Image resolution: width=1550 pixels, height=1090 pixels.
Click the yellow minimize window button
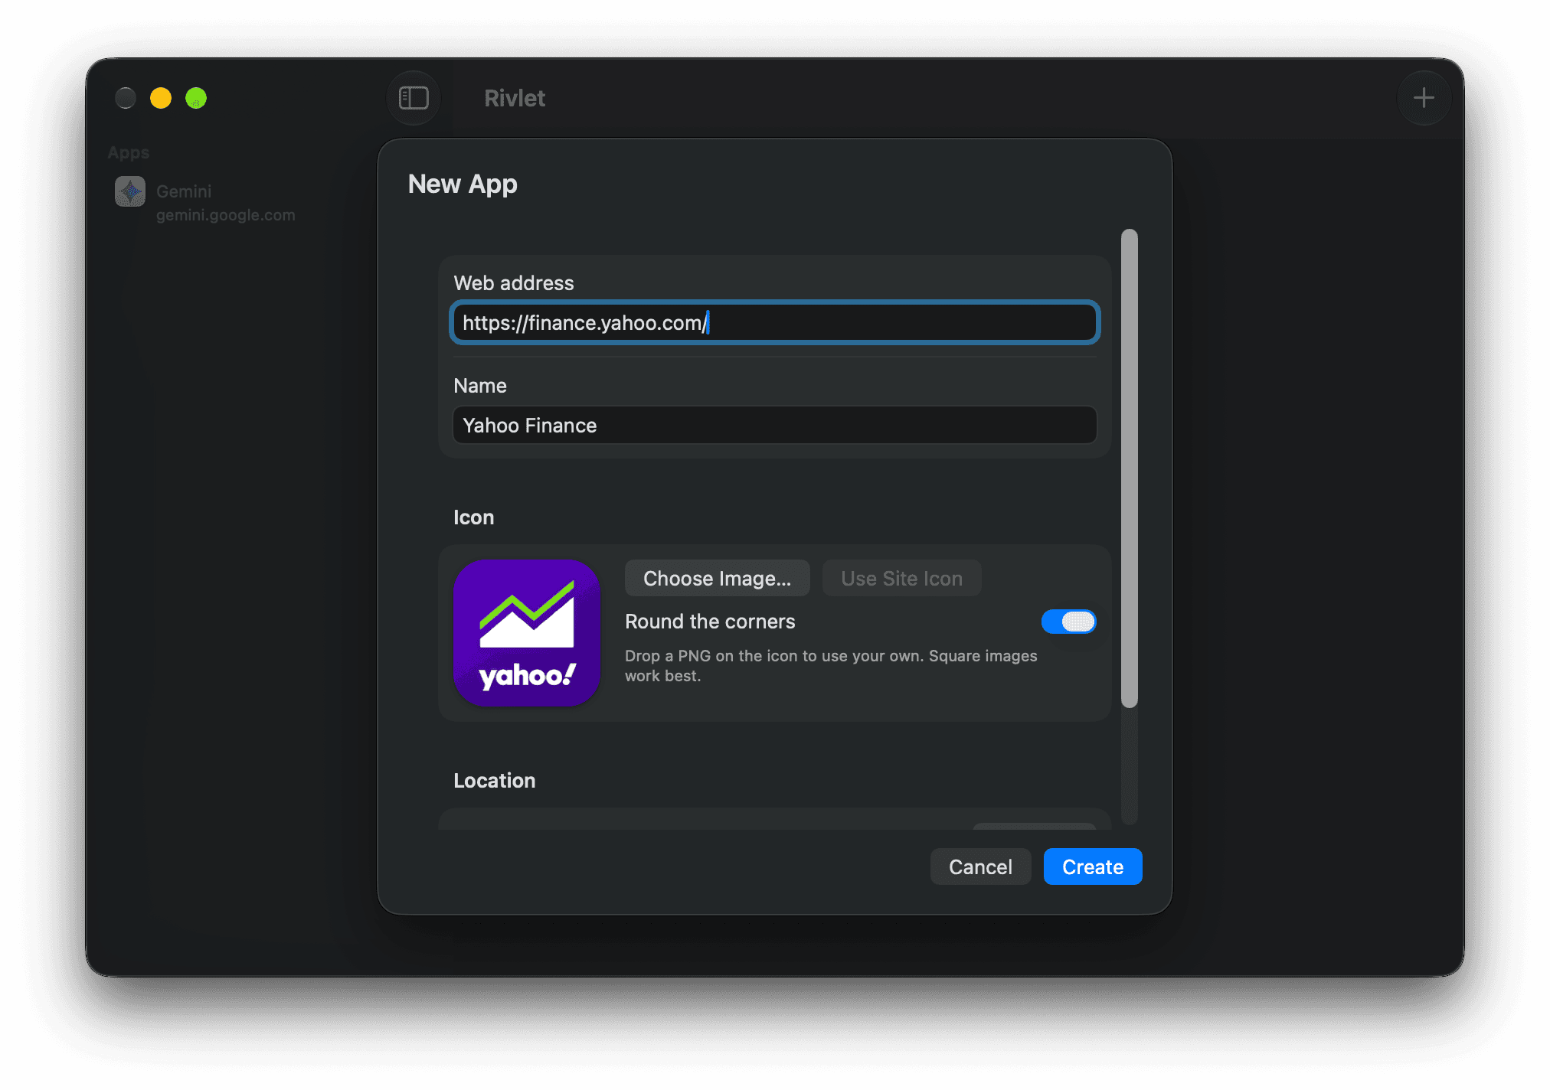[161, 98]
